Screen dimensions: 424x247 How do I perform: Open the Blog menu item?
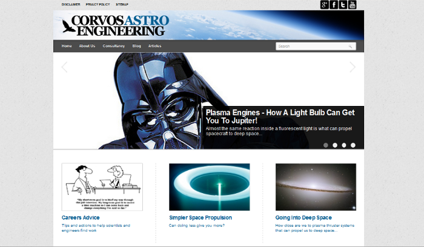pyautogui.click(x=136, y=46)
